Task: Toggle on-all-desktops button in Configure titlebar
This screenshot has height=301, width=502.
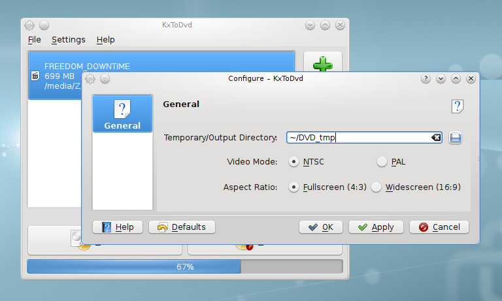Action: pos(105,79)
